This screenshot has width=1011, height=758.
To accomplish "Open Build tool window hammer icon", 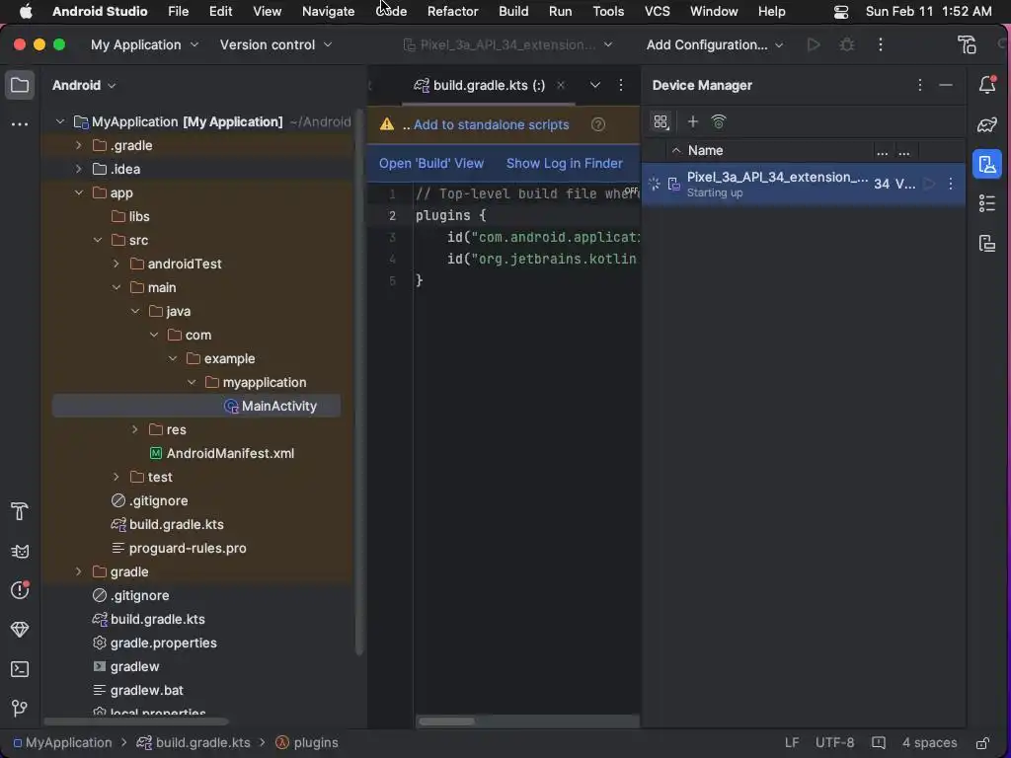I will (20, 511).
